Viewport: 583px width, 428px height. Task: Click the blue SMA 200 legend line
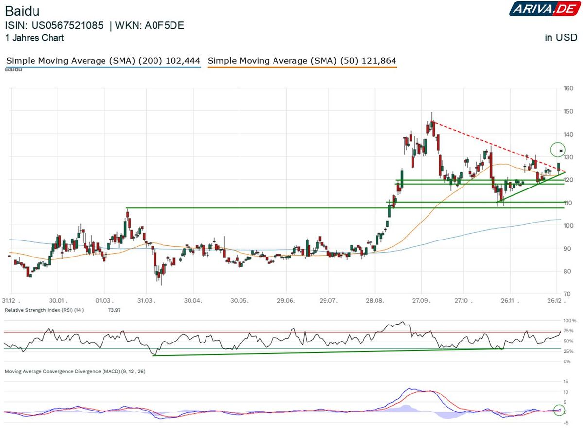[103, 67]
